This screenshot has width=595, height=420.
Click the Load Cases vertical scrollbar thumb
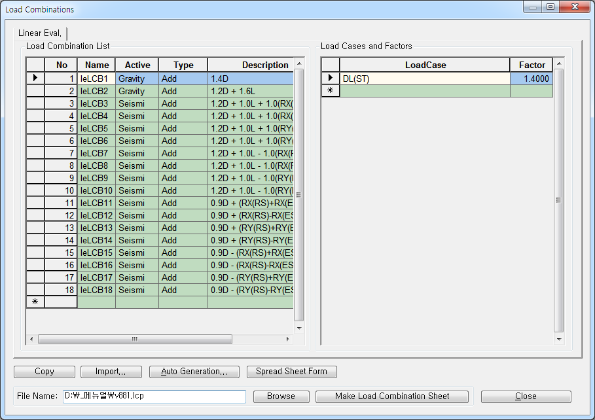[x=559, y=200]
